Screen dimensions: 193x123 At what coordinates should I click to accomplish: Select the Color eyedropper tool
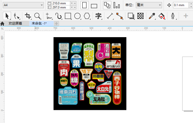(152, 16)
